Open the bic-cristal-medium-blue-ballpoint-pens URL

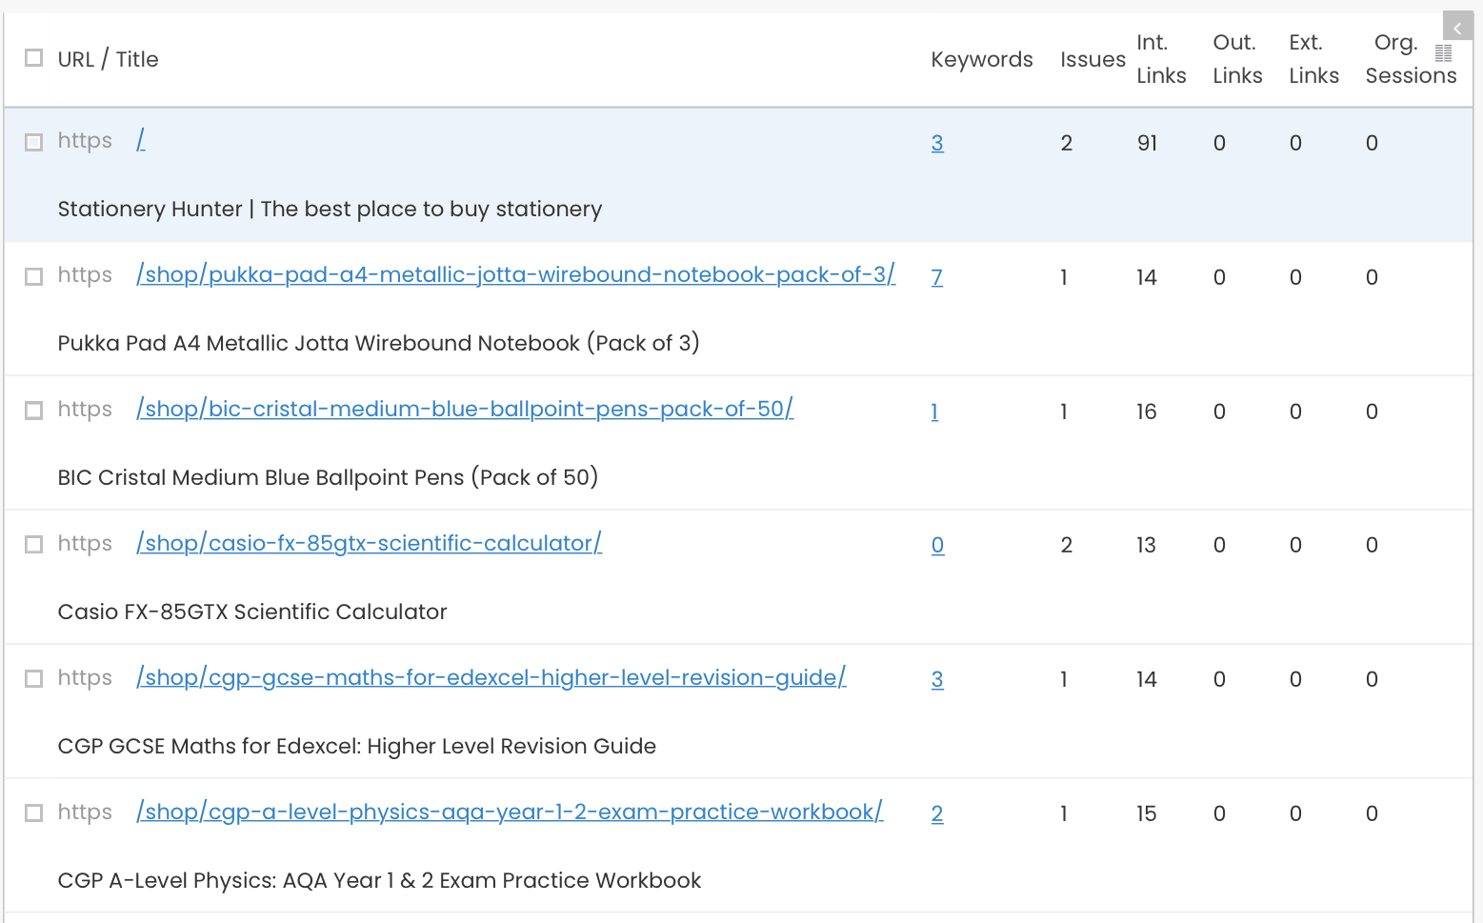[x=465, y=409]
